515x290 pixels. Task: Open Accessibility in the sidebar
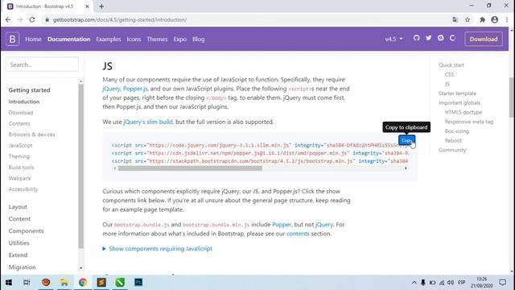pyautogui.click(x=23, y=189)
